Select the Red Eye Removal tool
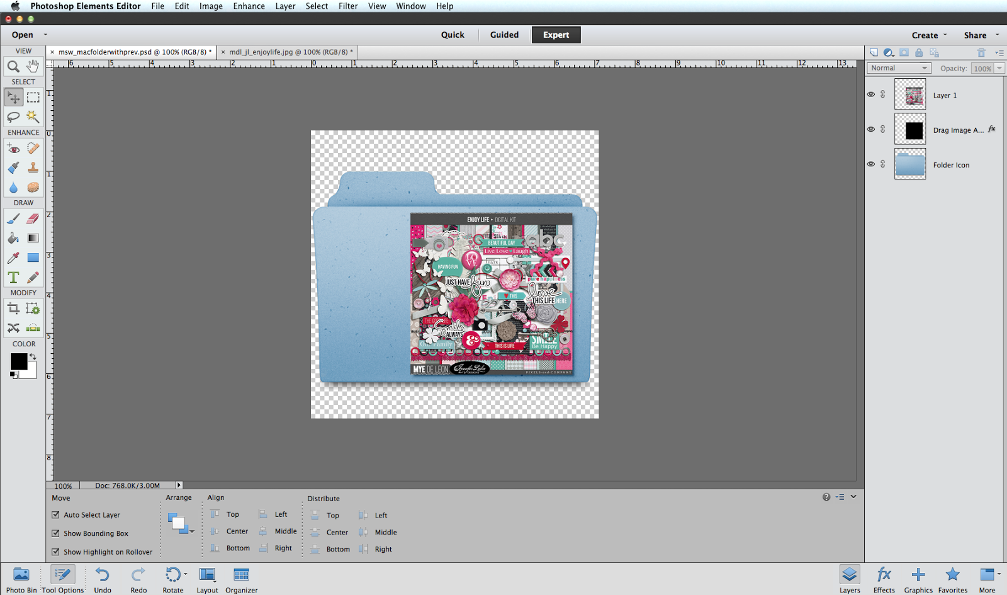The width and height of the screenshot is (1007, 595). pyautogui.click(x=13, y=149)
